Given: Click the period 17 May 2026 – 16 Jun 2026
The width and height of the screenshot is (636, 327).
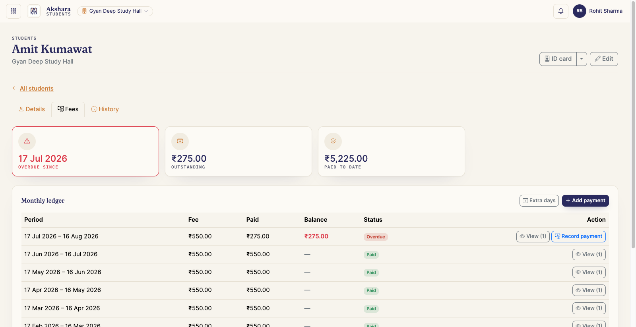Looking at the screenshot, I should [63, 272].
